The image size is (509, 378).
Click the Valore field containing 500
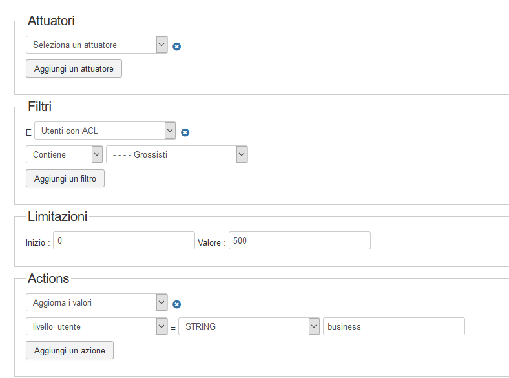point(300,240)
